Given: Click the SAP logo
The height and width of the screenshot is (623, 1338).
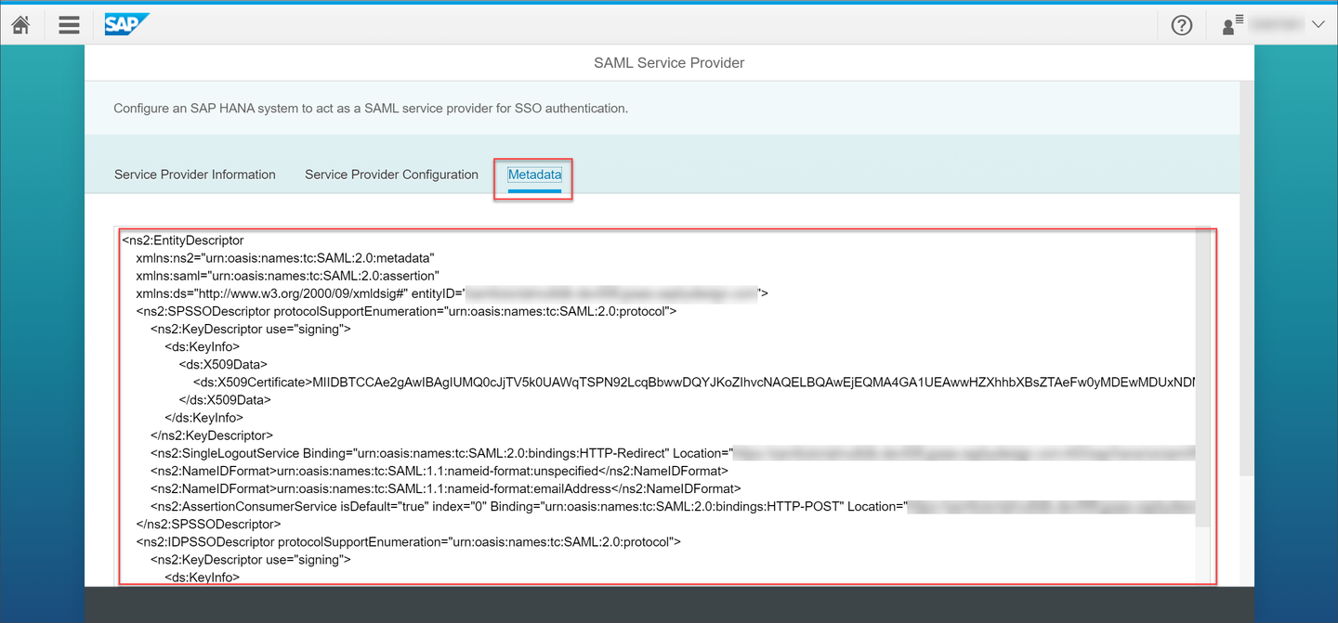Looking at the screenshot, I should (x=125, y=25).
